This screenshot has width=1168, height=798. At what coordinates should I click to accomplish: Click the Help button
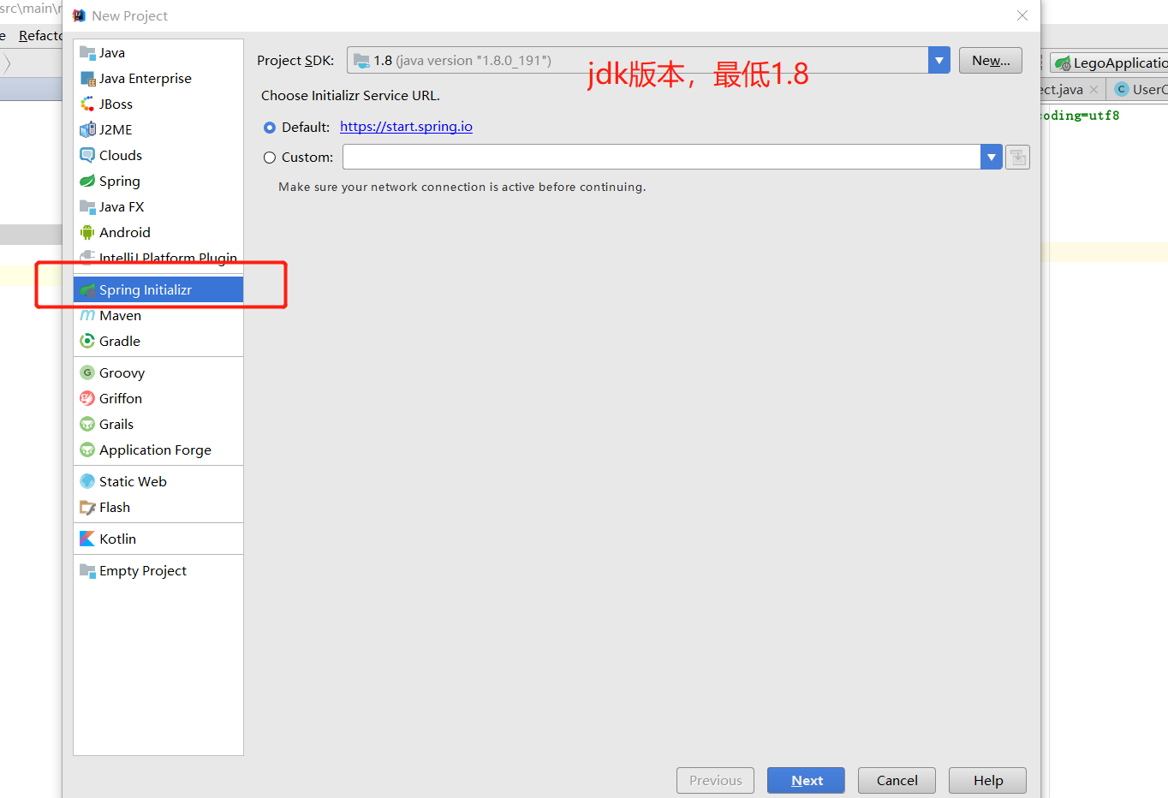(987, 781)
